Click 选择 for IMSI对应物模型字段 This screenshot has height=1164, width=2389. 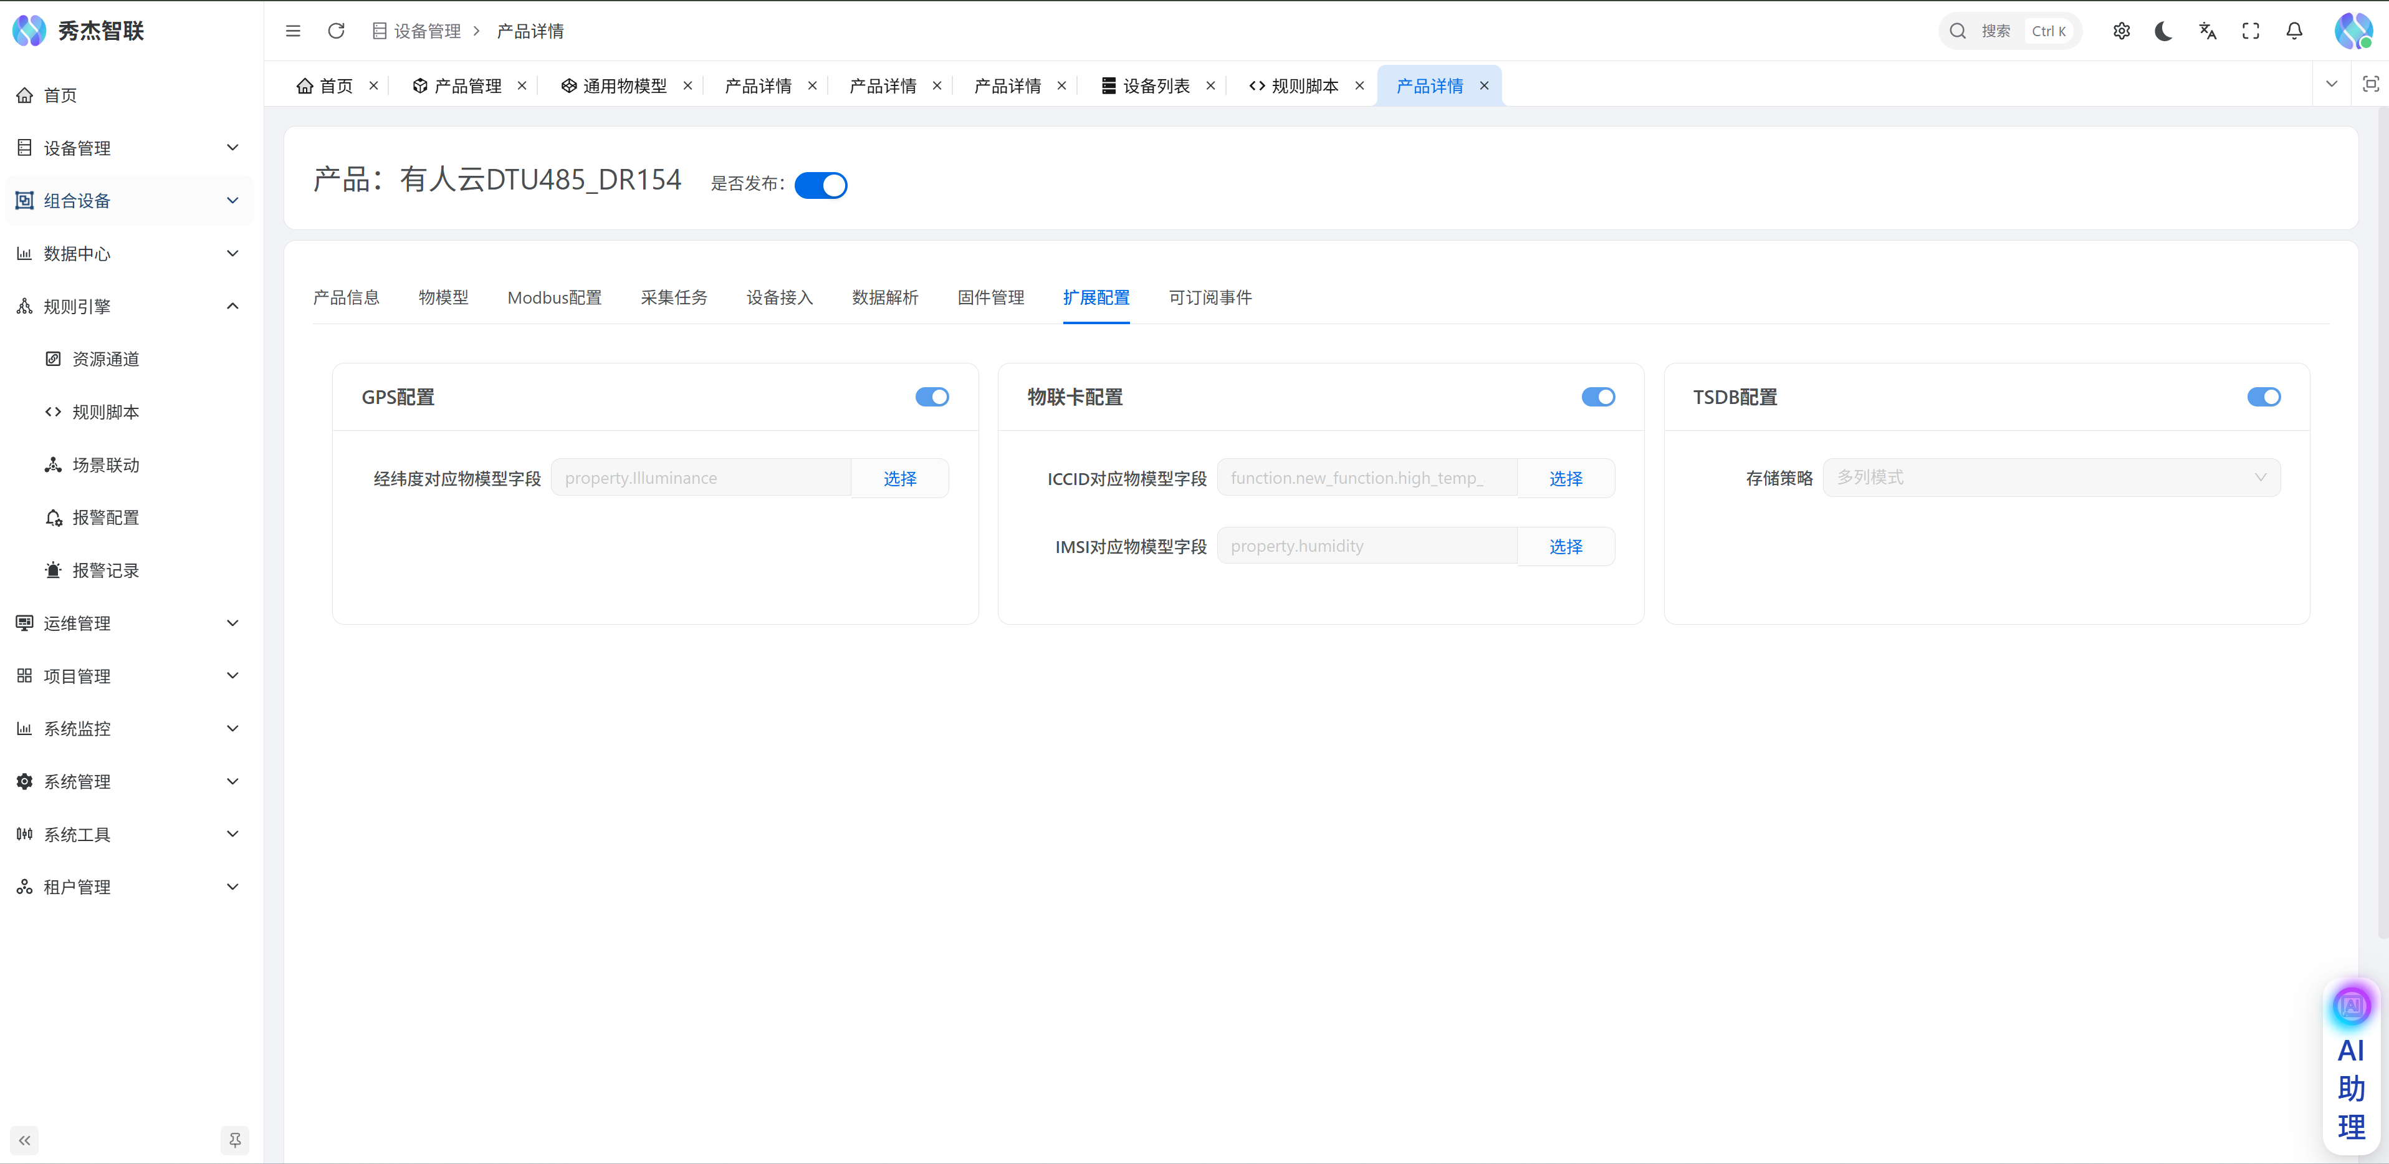coord(1566,546)
